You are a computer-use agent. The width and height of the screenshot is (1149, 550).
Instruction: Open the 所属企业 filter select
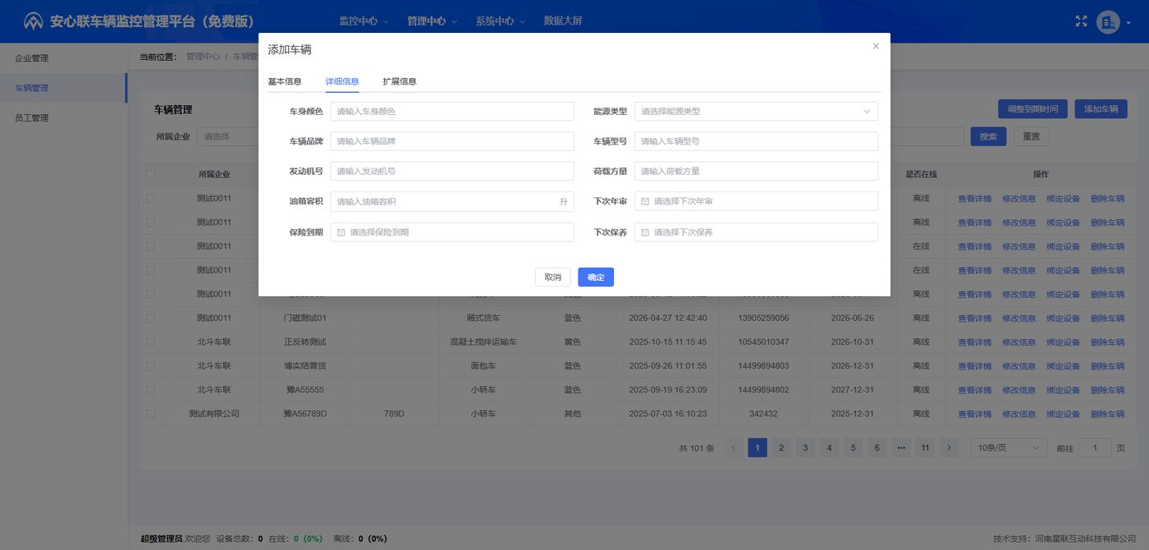(x=227, y=136)
